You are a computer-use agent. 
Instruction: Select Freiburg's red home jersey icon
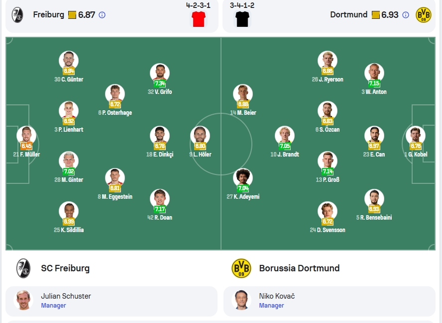click(x=199, y=19)
